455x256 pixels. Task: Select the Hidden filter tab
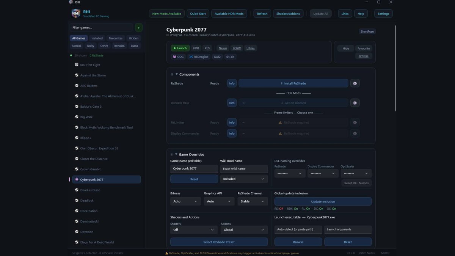point(133,38)
